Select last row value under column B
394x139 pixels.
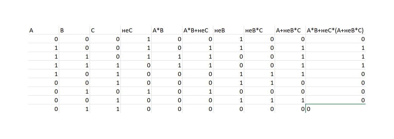click(x=74, y=109)
